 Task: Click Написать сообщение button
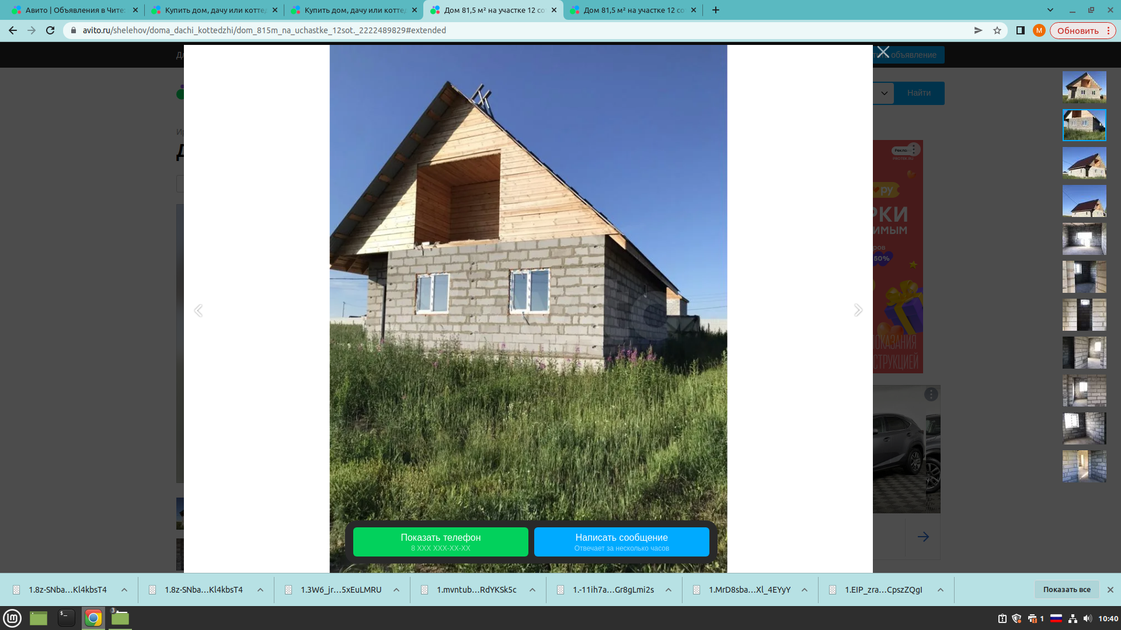(621, 542)
